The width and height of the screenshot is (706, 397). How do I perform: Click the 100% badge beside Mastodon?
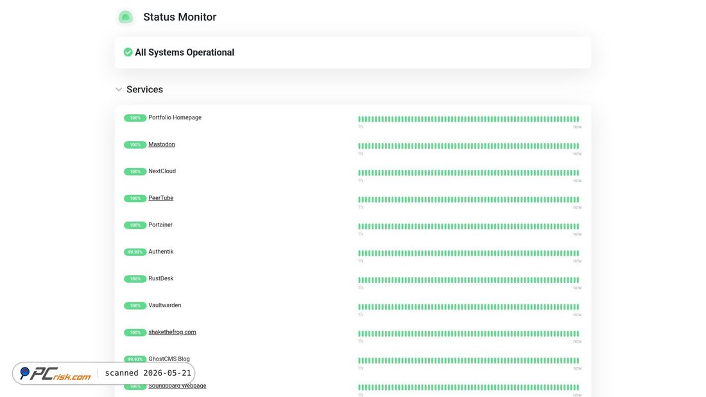(135, 144)
